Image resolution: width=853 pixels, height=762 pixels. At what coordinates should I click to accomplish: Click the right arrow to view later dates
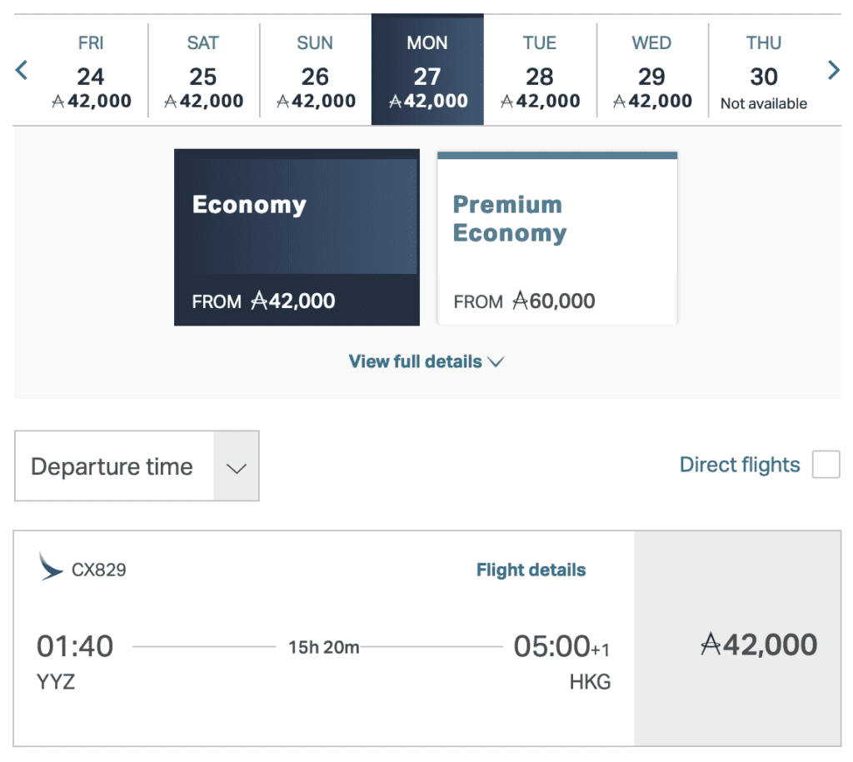(x=834, y=70)
